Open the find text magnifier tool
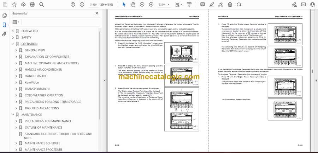The image size is (318, 153). point(42,5)
